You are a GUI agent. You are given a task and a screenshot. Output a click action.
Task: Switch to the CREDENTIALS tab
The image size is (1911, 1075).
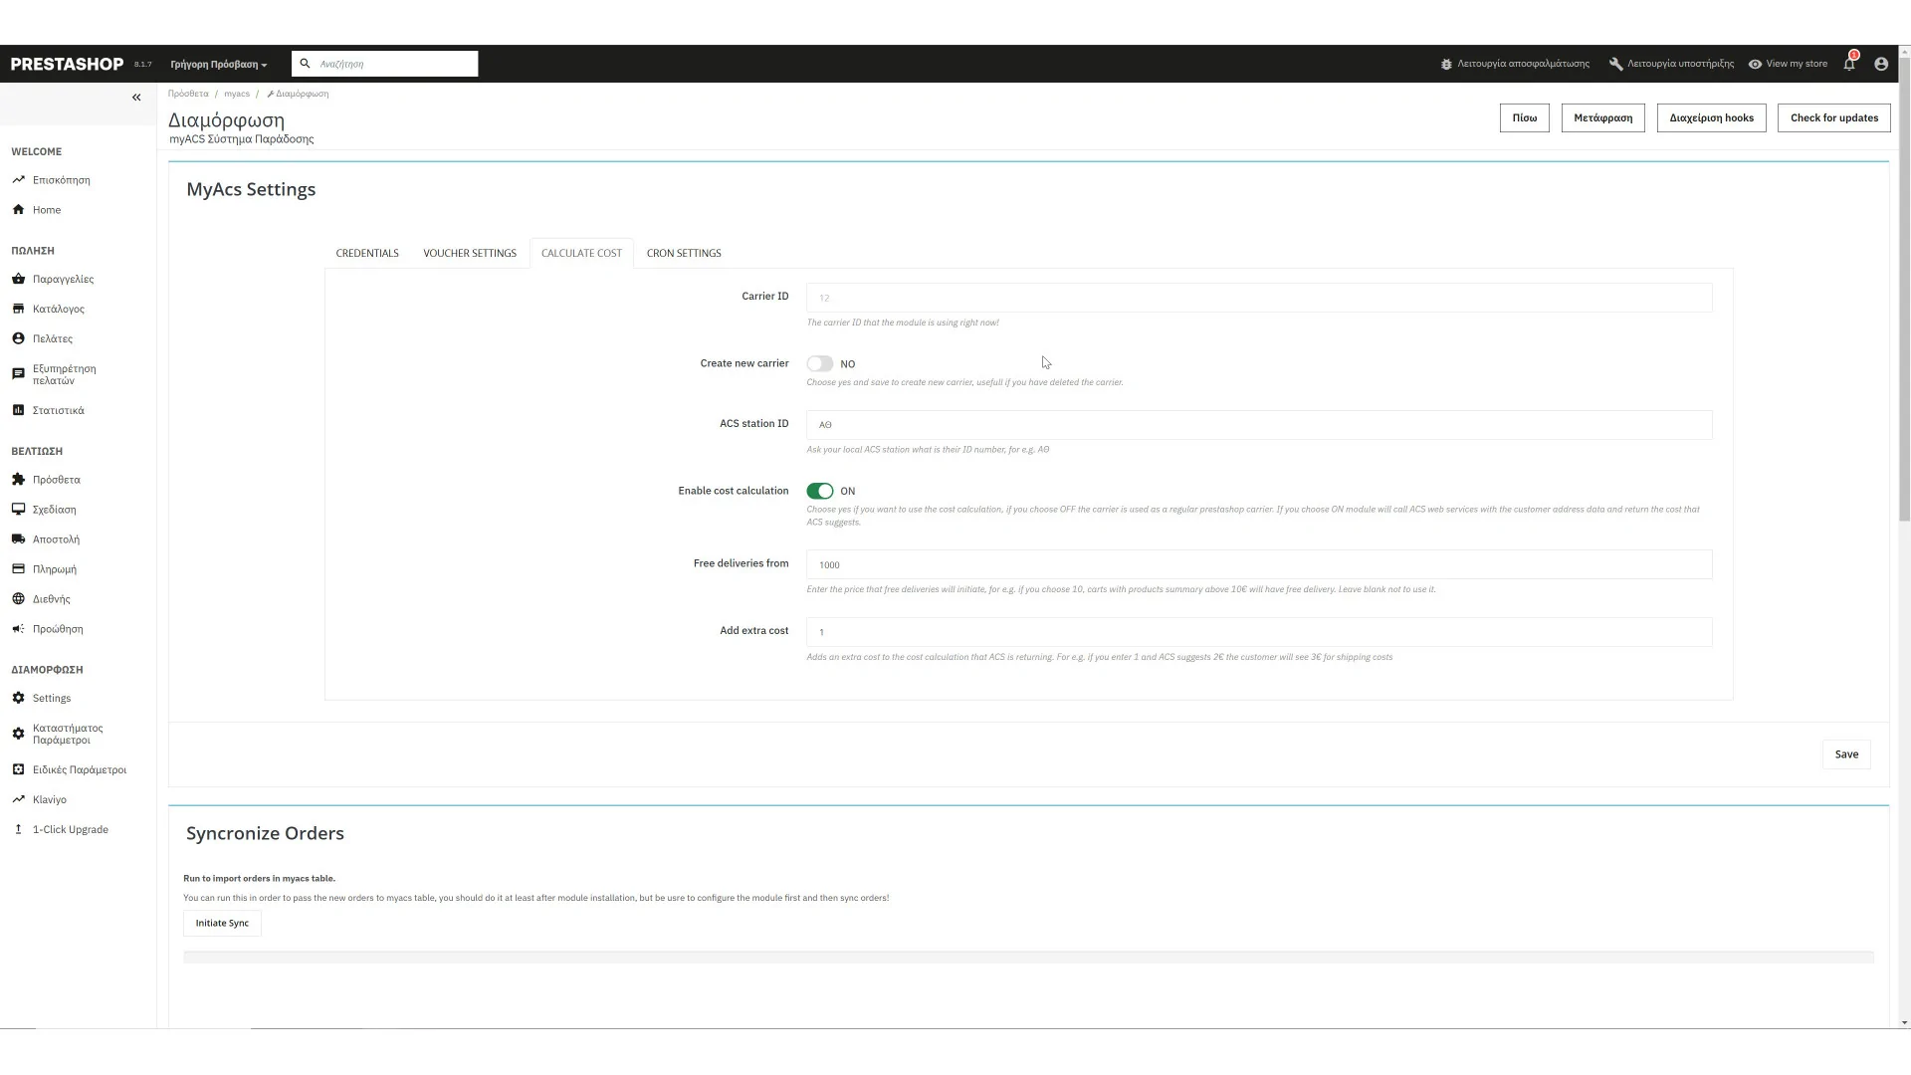(x=367, y=253)
